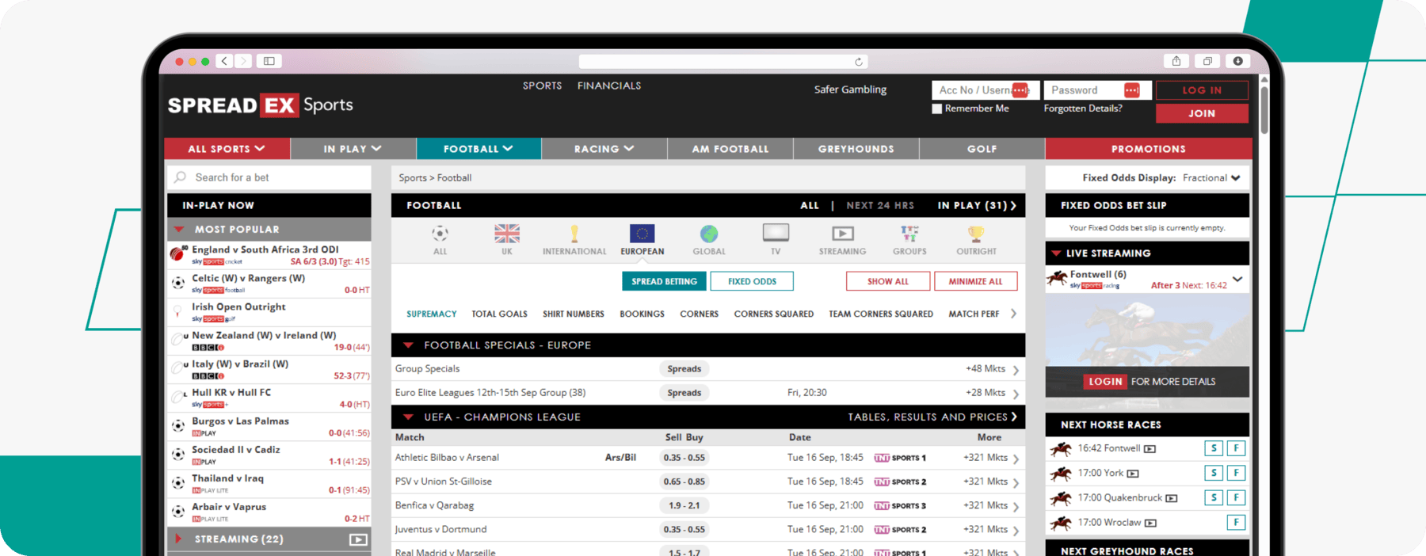This screenshot has height=556, width=1426.
Task: Open the browser downloads icon
Action: [x=1237, y=61]
